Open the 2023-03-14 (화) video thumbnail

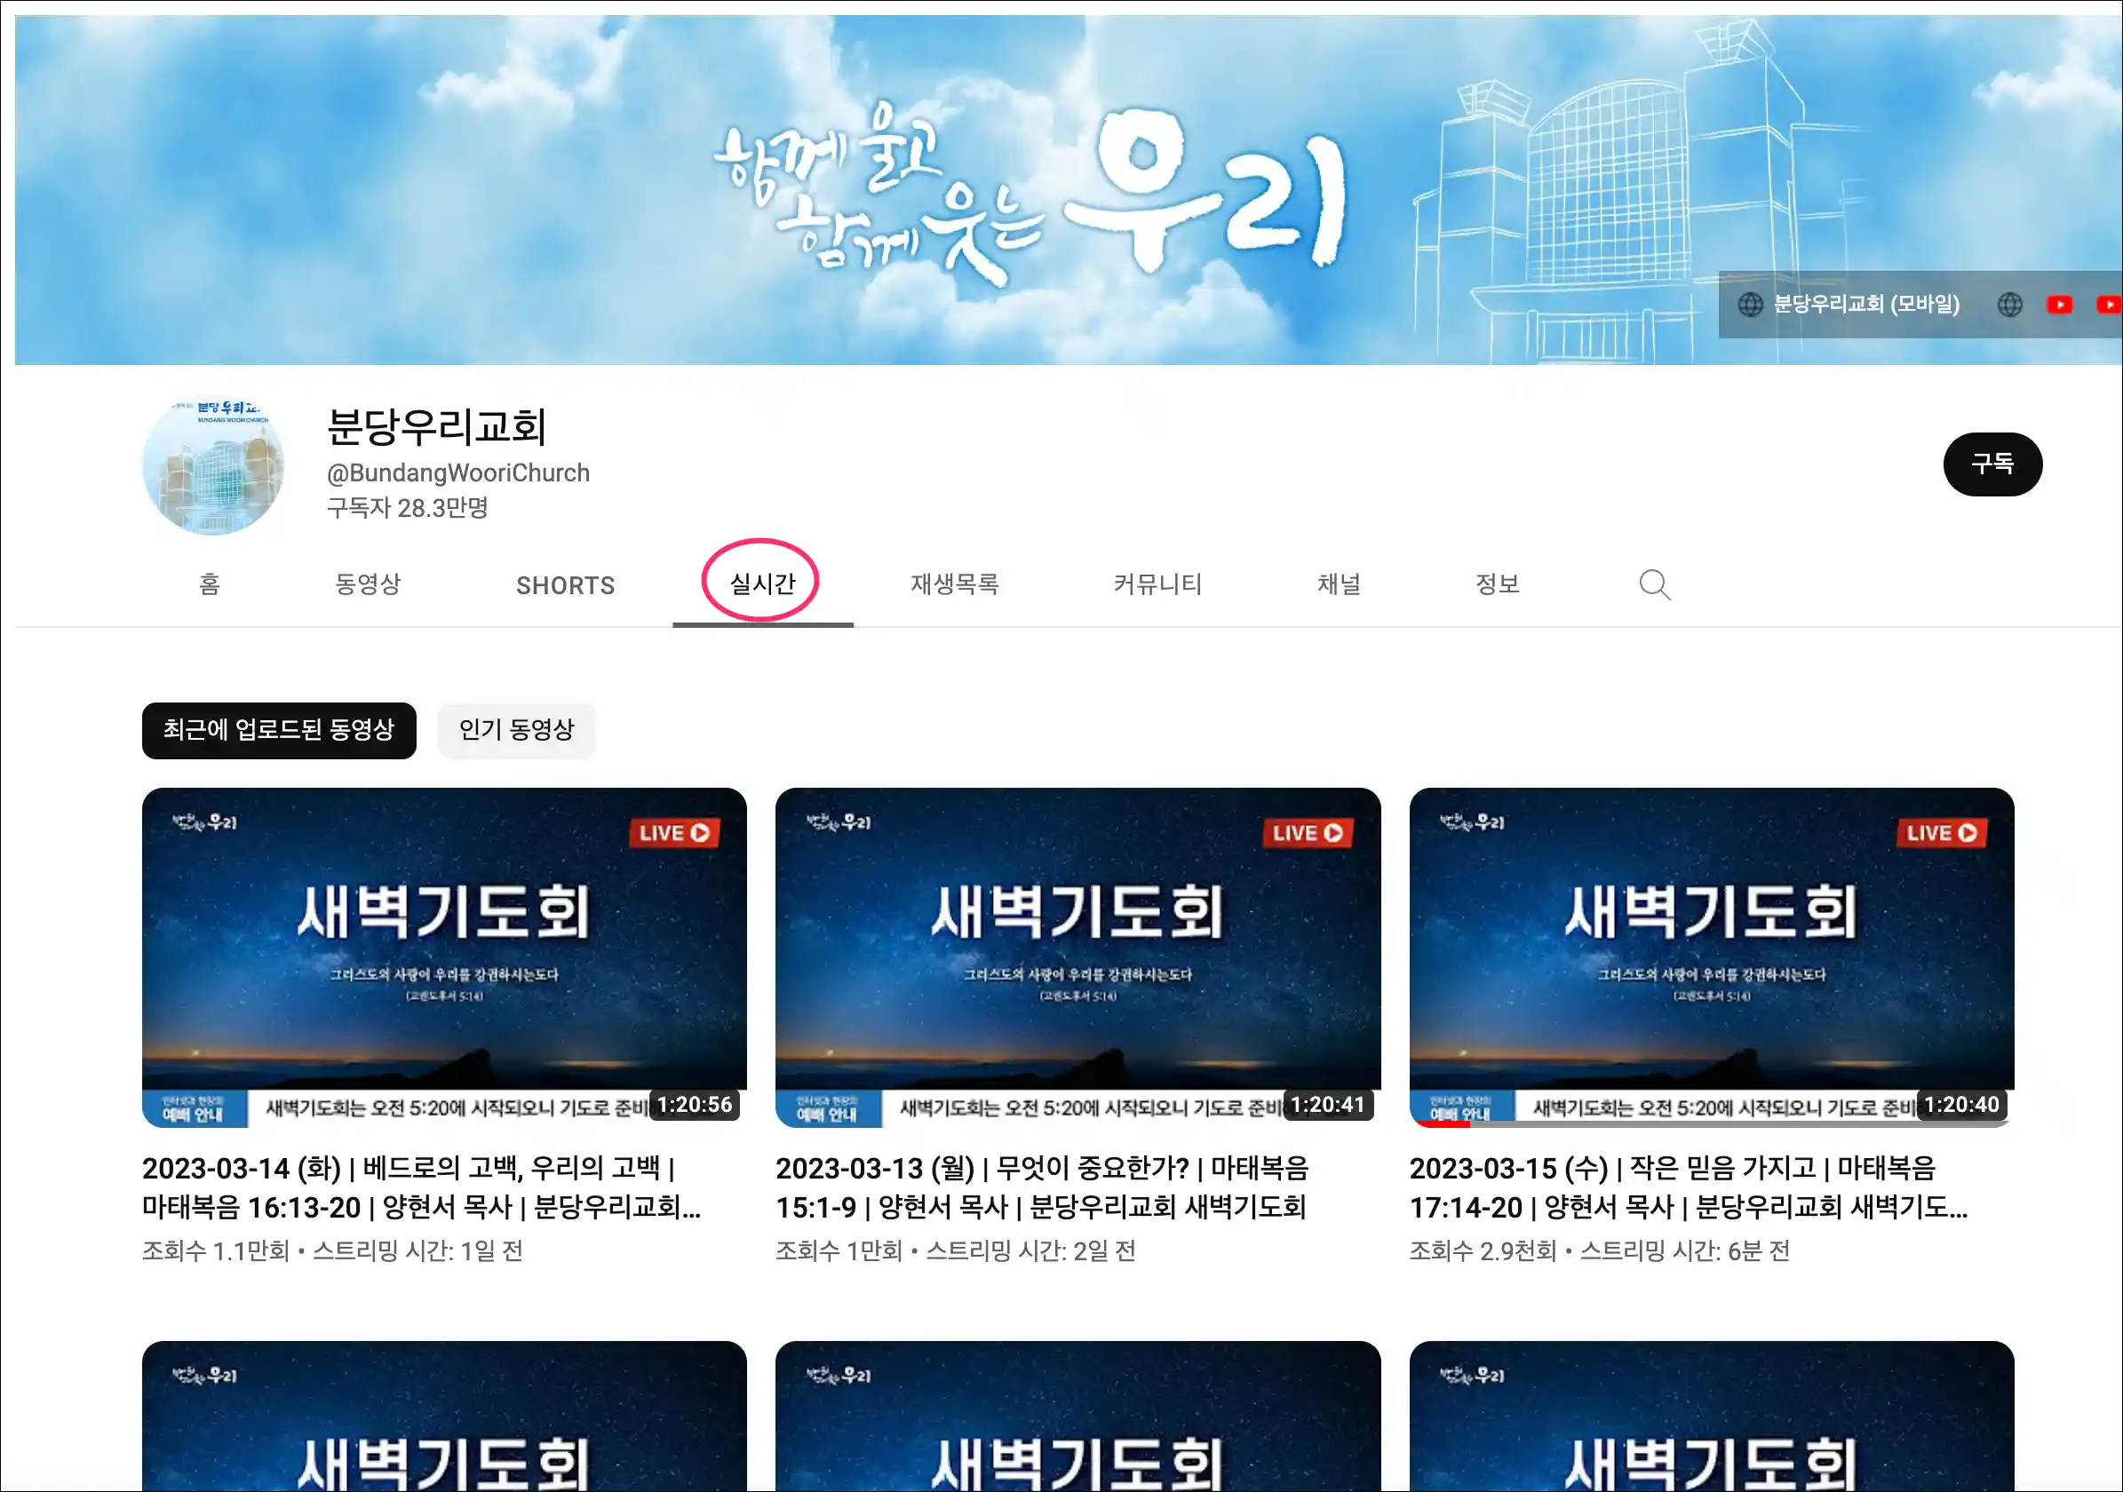point(445,957)
